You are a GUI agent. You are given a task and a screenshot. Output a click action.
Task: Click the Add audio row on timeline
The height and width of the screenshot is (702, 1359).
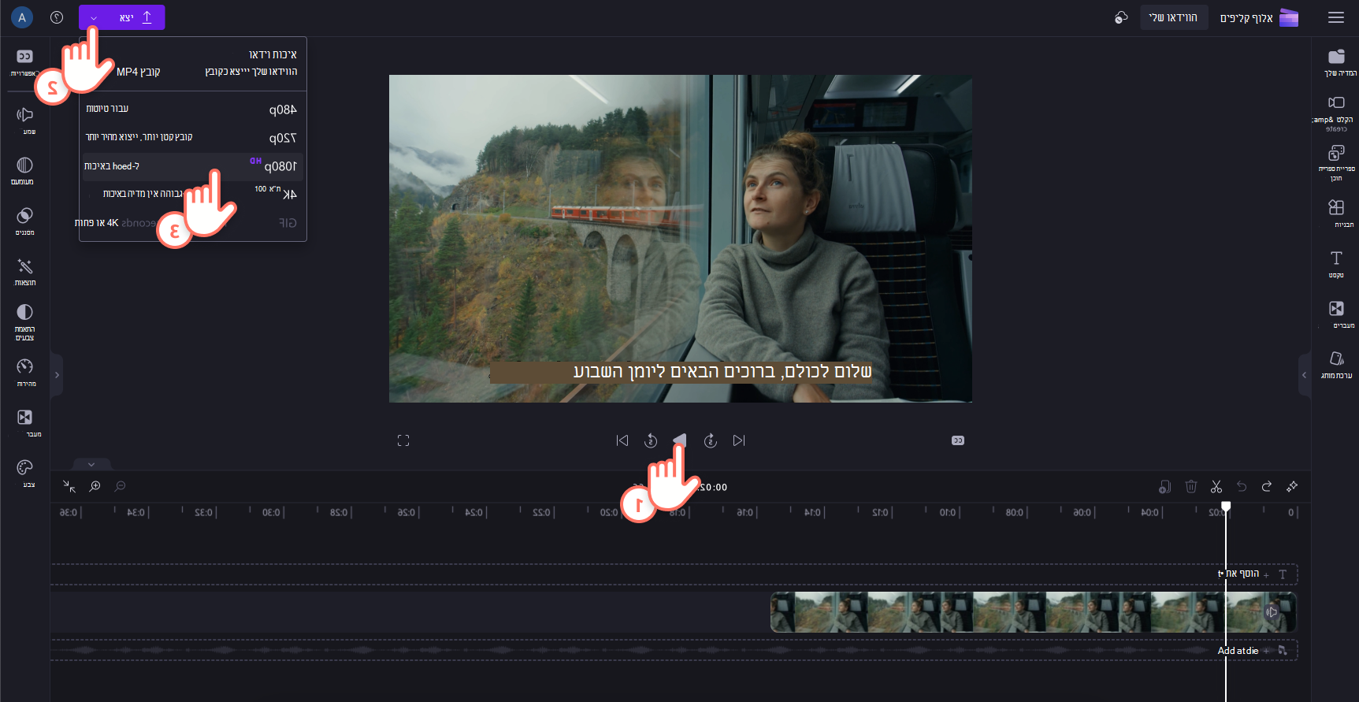674,650
